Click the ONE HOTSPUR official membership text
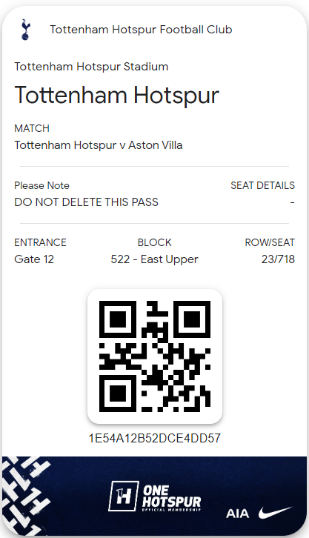The image size is (309, 538). click(x=171, y=498)
